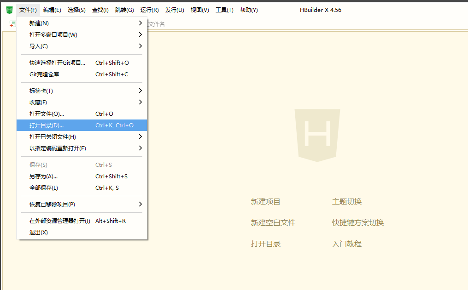Open the 文件(F) menu
This screenshot has width=468, height=290.
(28, 10)
